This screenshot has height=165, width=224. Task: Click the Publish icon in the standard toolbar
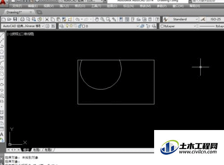point(34,19)
